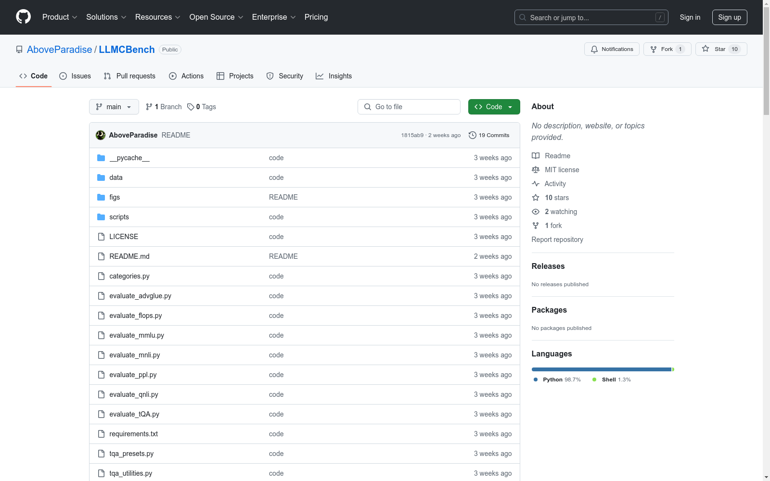Expand the Open Source menu
Viewport: 770px width, 481px height.
point(217,17)
